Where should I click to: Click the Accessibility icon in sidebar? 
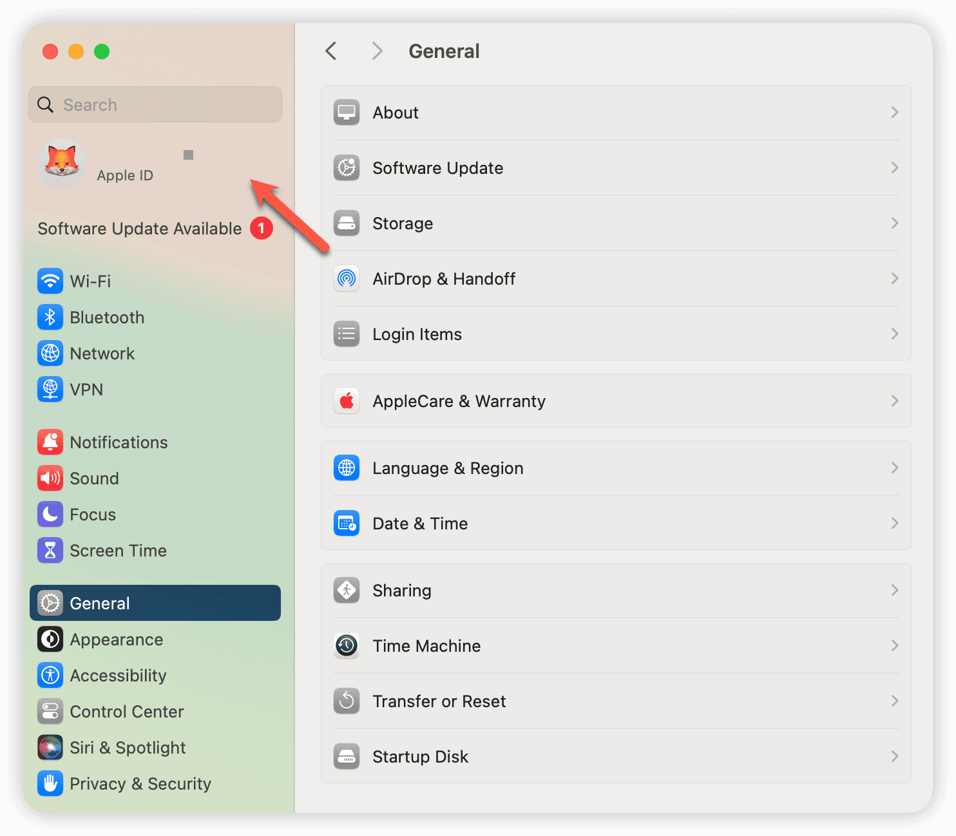coord(50,675)
